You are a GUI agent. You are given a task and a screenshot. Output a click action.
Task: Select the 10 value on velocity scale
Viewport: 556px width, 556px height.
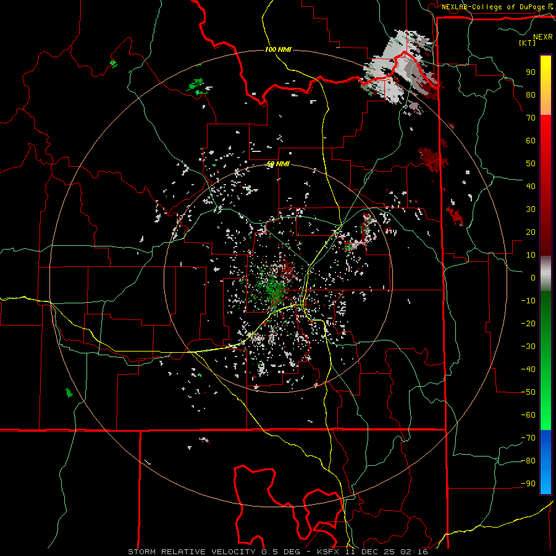pyautogui.click(x=531, y=255)
